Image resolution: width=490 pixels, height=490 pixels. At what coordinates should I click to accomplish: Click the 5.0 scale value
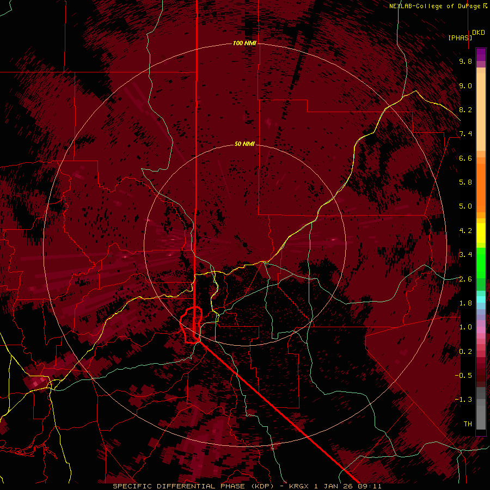[x=465, y=206]
